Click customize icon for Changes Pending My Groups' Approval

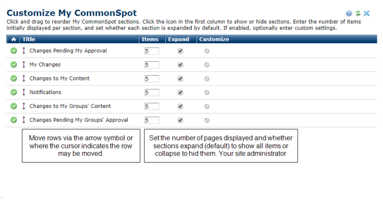[207, 120]
